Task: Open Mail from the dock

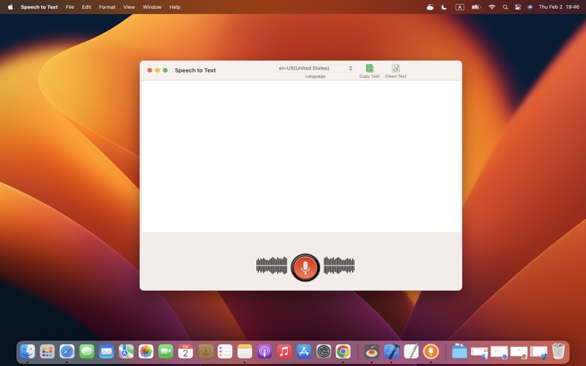Action: point(106,351)
